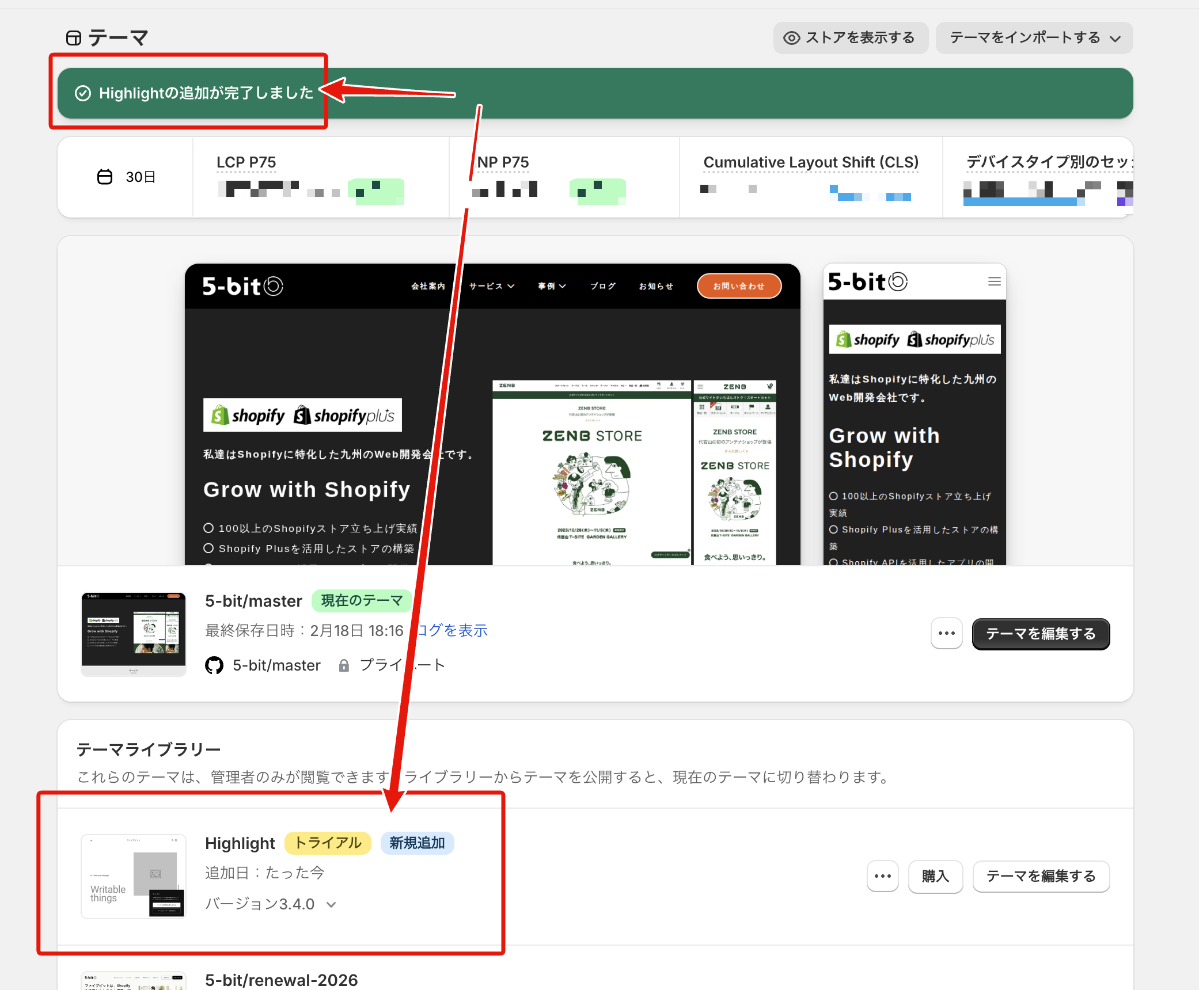Click the checkmark icon in the success banner
1199x990 pixels.
pos(83,92)
